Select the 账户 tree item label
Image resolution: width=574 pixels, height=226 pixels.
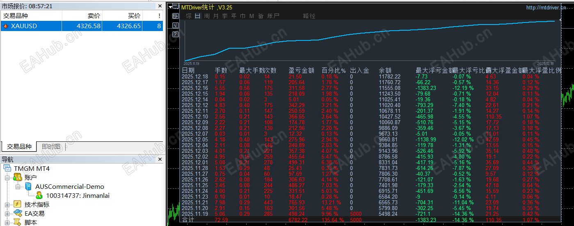click(x=30, y=177)
